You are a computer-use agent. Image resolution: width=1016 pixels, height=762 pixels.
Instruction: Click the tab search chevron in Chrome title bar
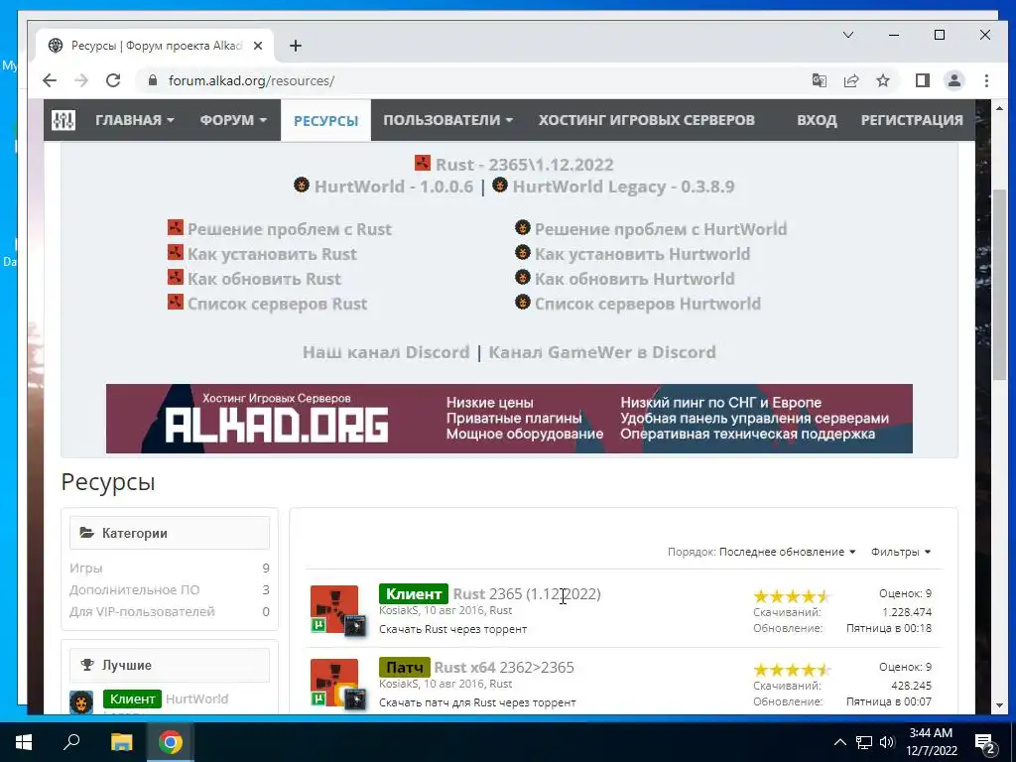847,35
